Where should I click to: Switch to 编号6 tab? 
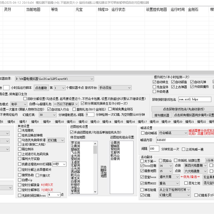tap(11, 122)
